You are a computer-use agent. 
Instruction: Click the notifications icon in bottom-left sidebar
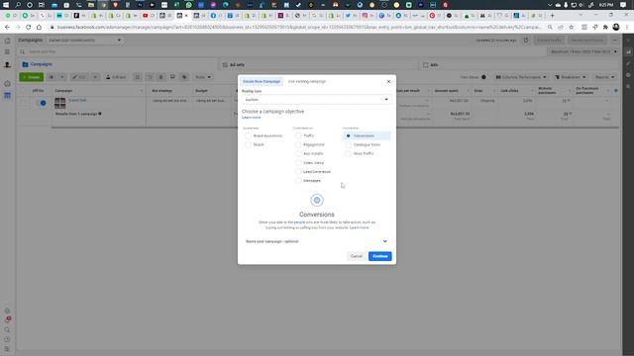click(7, 319)
